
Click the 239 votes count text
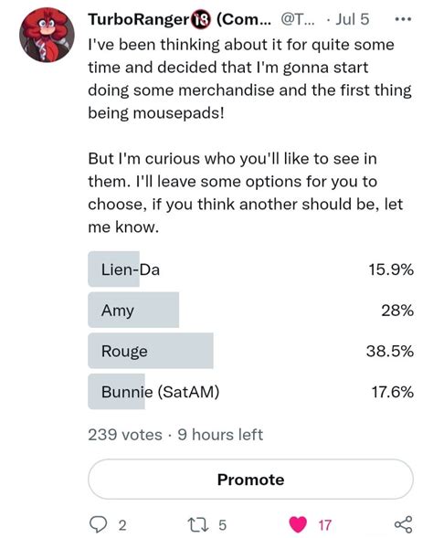pos(125,435)
